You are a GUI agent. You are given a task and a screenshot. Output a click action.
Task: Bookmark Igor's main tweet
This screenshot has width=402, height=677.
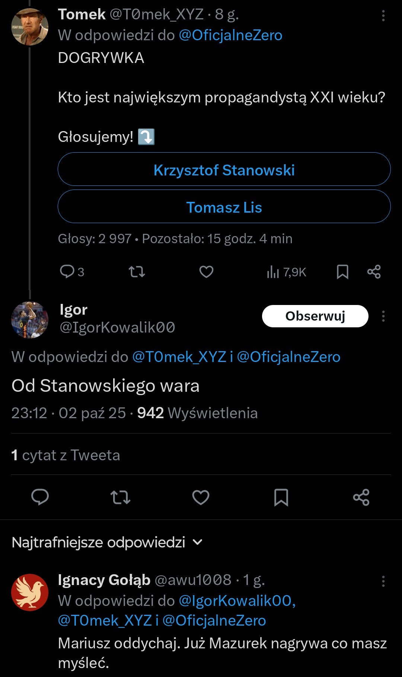click(x=281, y=497)
